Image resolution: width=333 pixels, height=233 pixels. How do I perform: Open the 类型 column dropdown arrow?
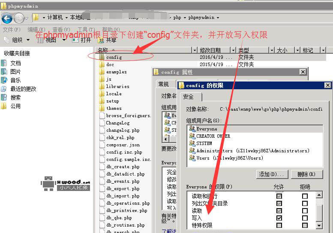click(x=272, y=50)
